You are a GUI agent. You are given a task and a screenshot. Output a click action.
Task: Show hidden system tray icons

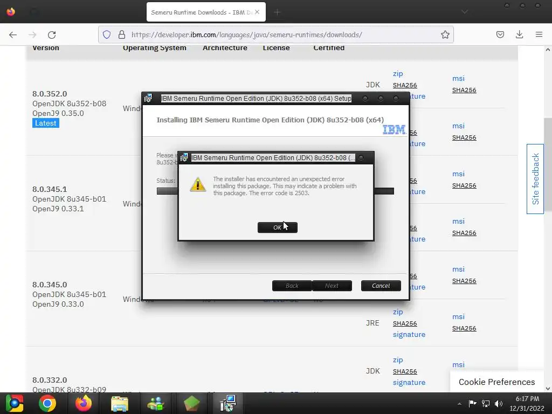[x=459, y=404]
